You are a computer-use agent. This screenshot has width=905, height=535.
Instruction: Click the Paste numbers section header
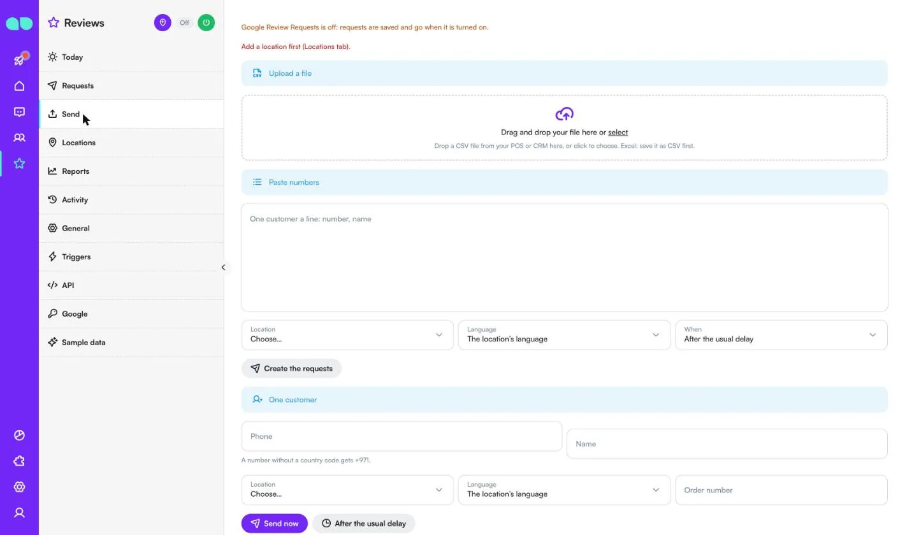[564, 182]
